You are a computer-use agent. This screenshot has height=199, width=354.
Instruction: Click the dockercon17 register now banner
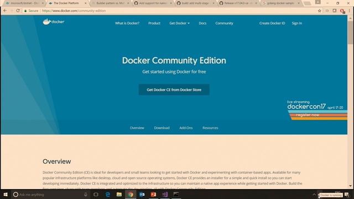click(317, 111)
